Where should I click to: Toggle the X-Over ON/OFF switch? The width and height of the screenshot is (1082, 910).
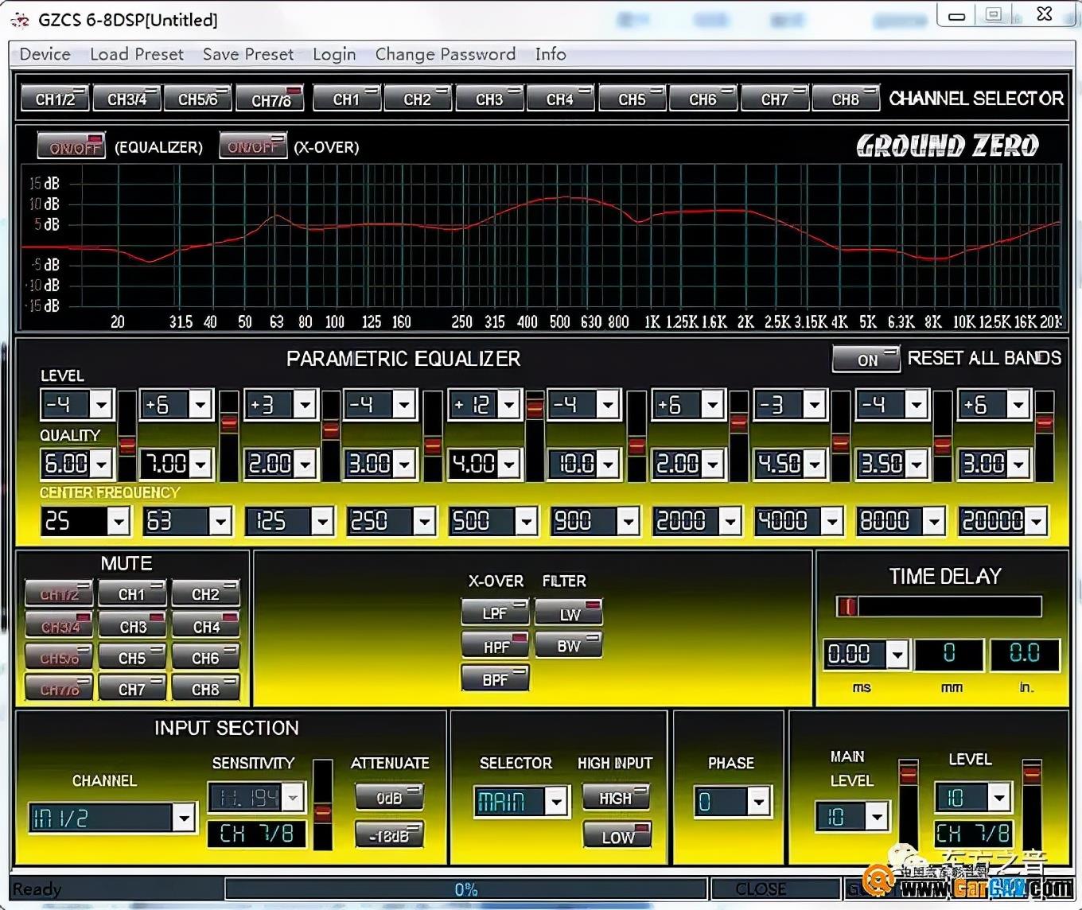click(252, 146)
